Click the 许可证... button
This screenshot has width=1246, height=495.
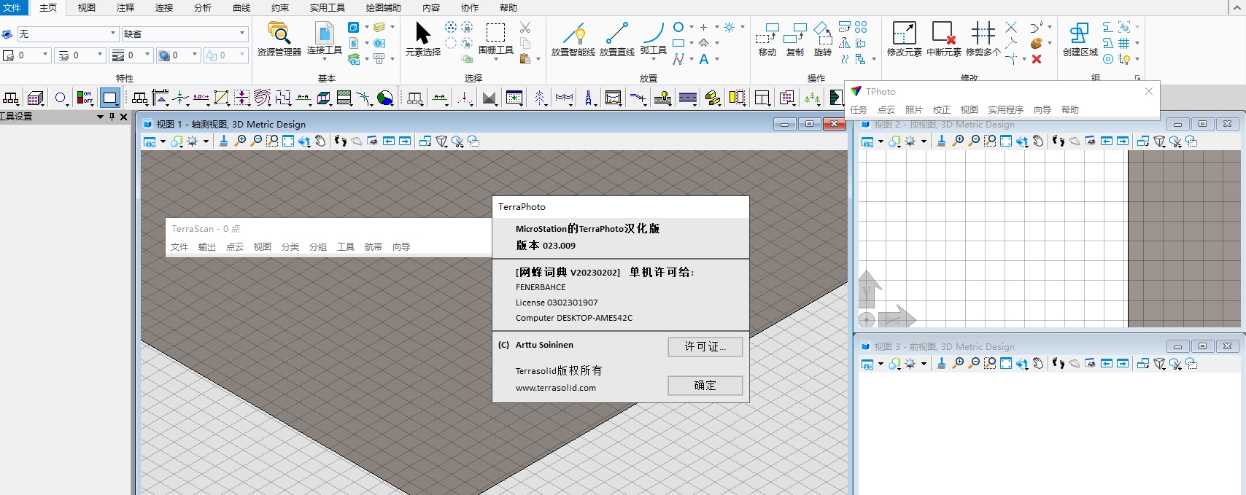pyautogui.click(x=705, y=347)
